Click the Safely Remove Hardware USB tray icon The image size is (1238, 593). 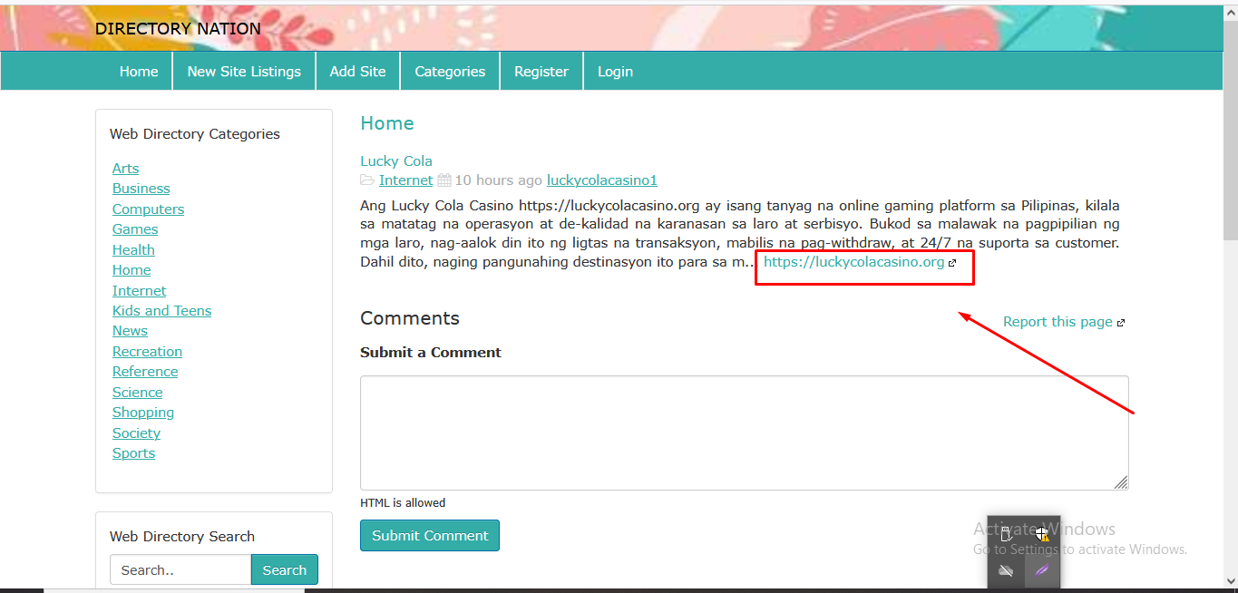point(1006,534)
